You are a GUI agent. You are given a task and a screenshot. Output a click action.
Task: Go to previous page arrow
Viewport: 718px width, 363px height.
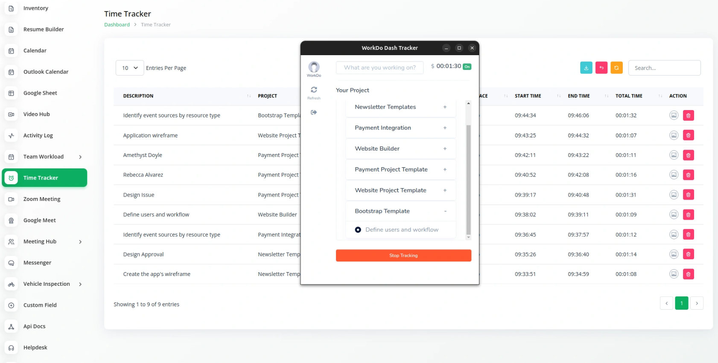coord(666,303)
